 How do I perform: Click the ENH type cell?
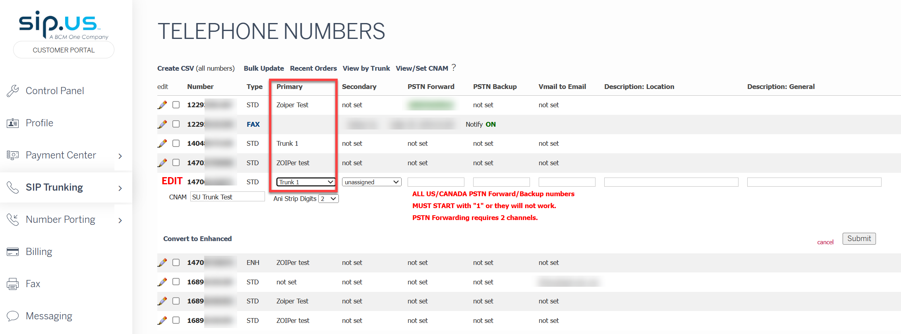point(253,263)
